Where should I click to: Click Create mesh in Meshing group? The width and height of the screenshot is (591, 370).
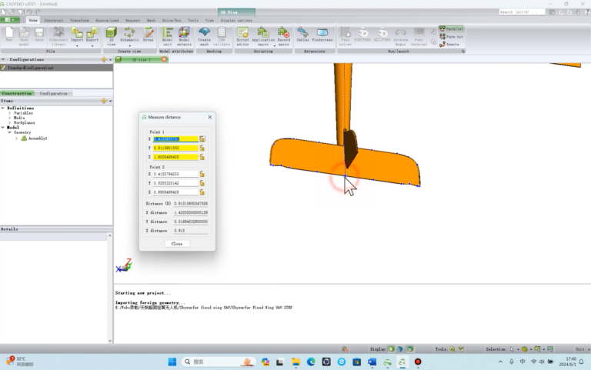[204, 37]
